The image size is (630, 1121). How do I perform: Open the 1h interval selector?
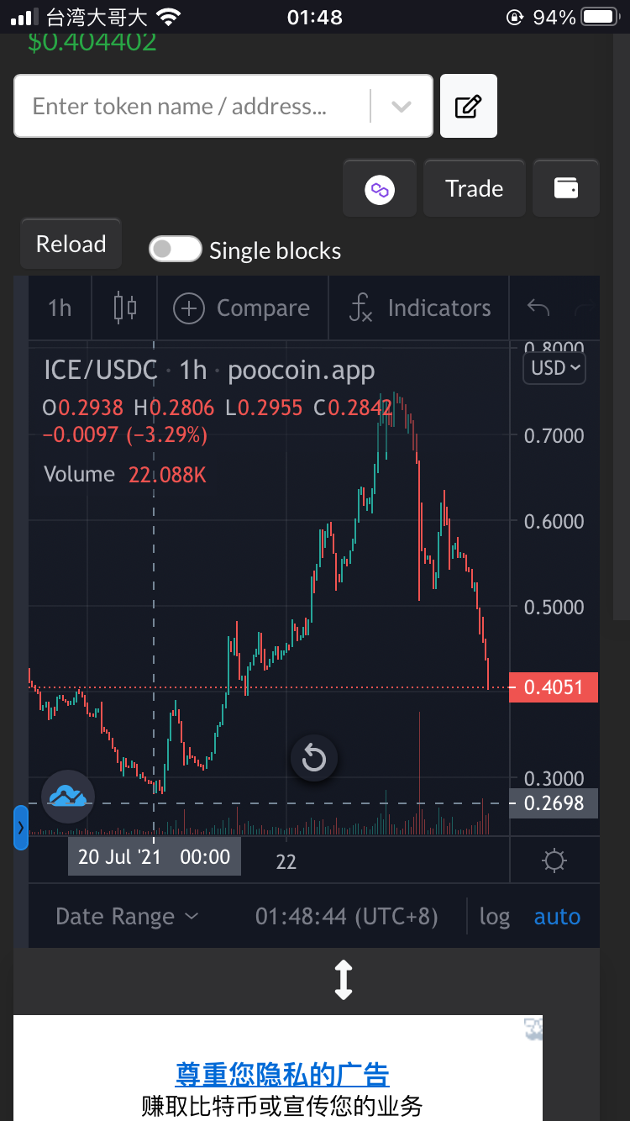[x=60, y=308]
